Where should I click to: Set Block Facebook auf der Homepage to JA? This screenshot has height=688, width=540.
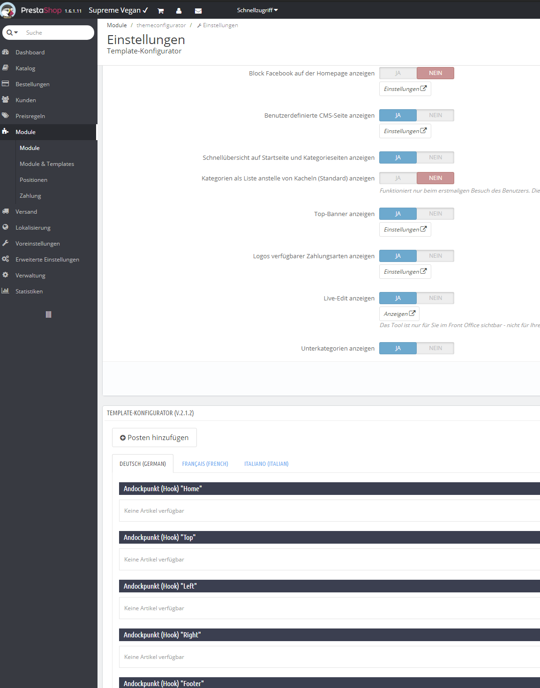coord(397,73)
